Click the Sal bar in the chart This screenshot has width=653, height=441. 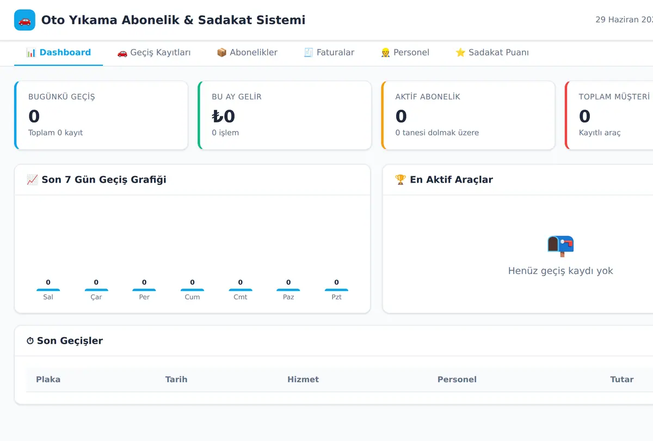click(48, 290)
